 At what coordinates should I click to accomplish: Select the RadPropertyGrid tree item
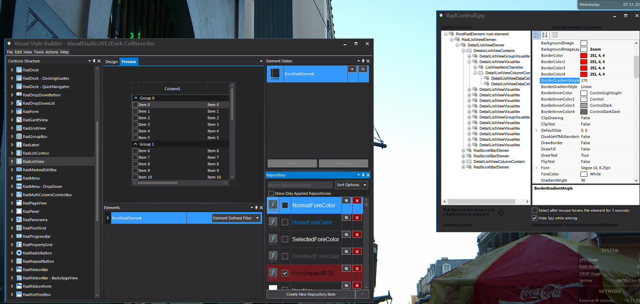pyautogui.click(x=37, y=245)
